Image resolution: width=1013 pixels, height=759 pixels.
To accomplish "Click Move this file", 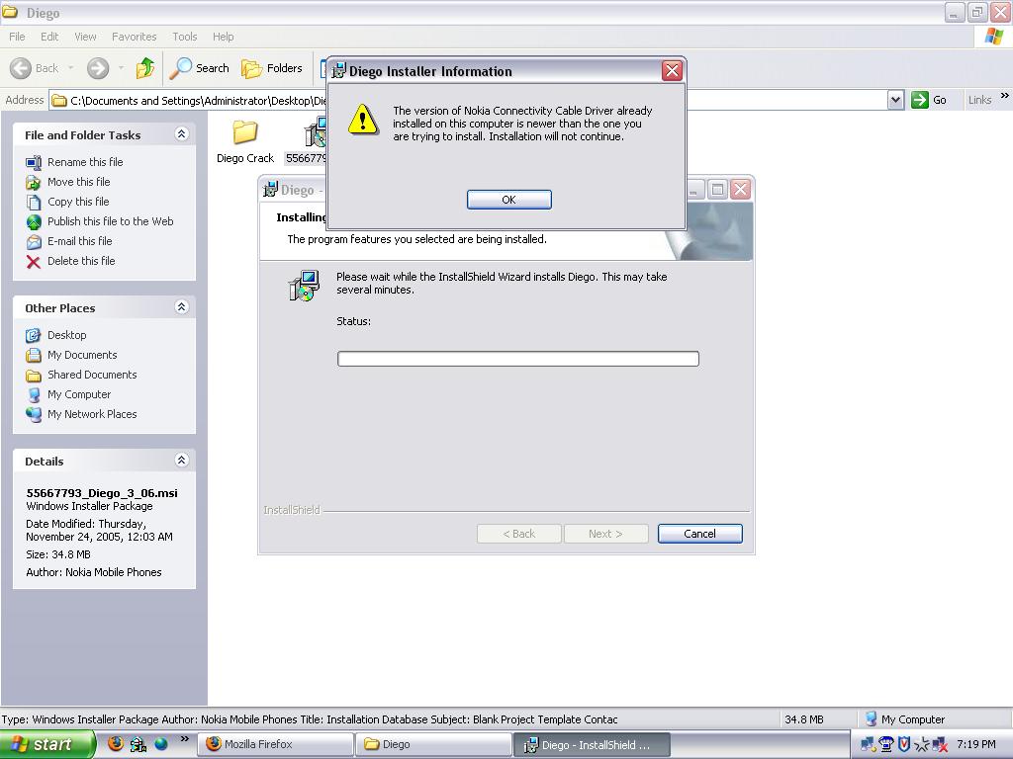I will [x=79, y=182].
